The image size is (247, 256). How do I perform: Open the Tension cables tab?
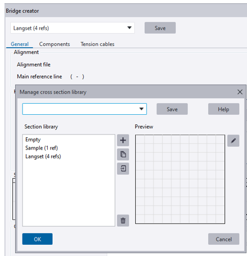(x=98, y=44)
